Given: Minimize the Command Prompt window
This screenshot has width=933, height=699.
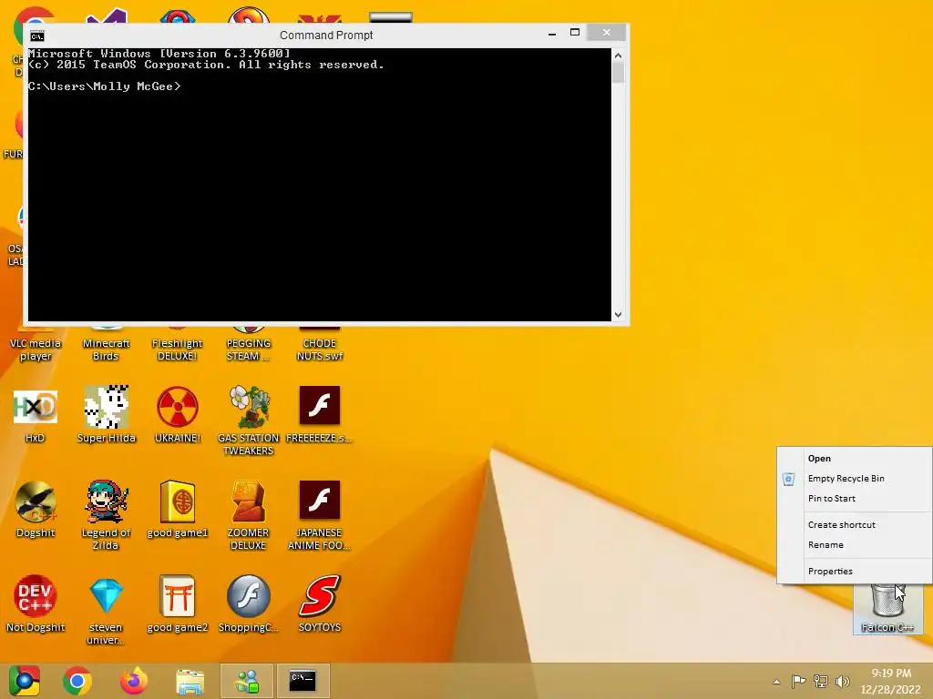Looking at the screenshot, I should point(552,34).
